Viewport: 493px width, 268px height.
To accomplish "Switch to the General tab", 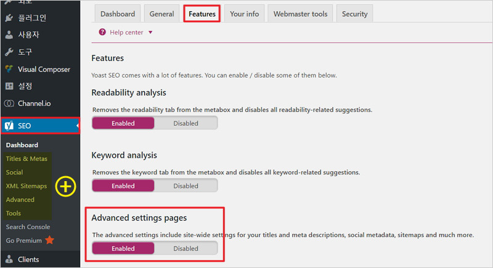I will (161, 14).
